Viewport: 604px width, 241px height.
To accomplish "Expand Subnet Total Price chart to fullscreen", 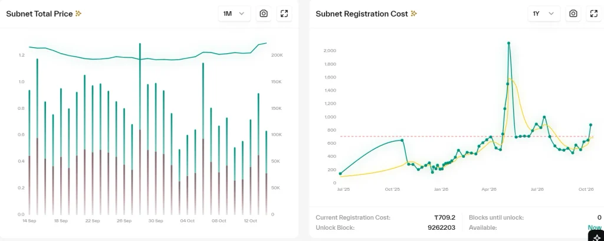I will click(x=284, y=14).
